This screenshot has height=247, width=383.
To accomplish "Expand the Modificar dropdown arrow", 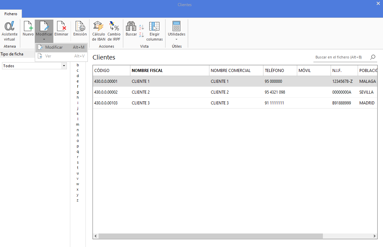I will [44, 39].
